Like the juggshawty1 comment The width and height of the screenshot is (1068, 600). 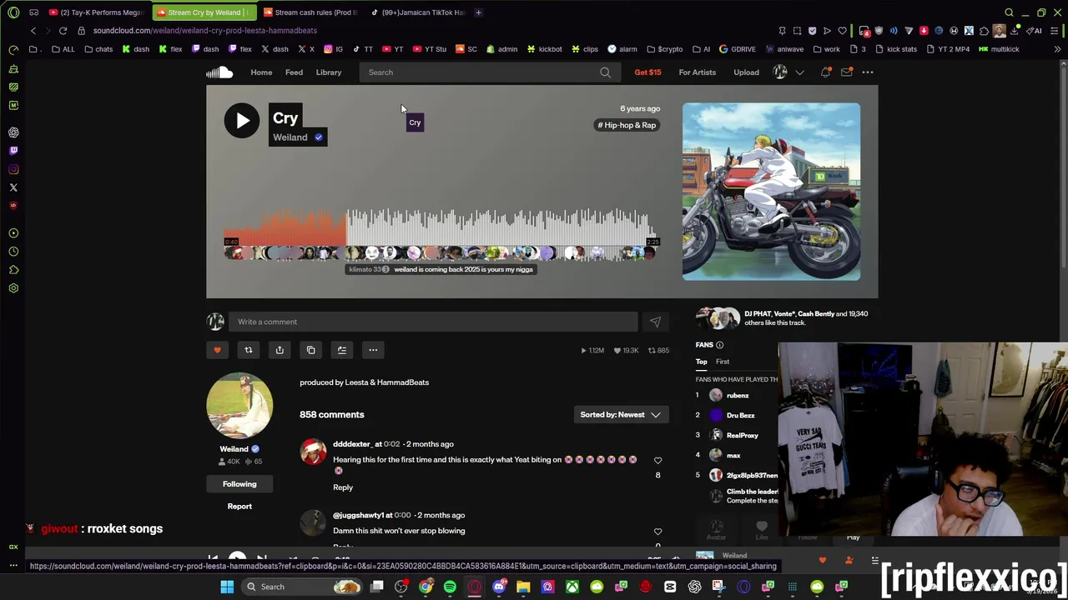pyautogui.click(x=657, y=532)
